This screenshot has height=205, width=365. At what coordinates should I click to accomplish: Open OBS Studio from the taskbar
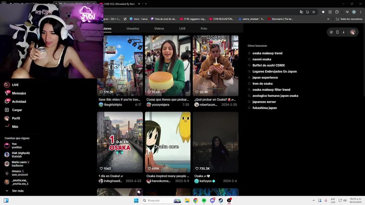coord(229,200)
